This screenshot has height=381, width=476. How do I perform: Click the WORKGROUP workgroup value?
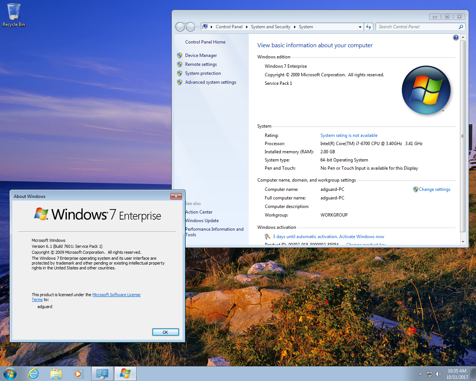click(x=334, y=215)
